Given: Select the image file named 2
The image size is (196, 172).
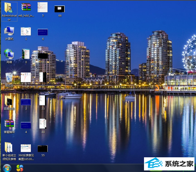Looking at the screenshot, I should (x=26, y=77).
